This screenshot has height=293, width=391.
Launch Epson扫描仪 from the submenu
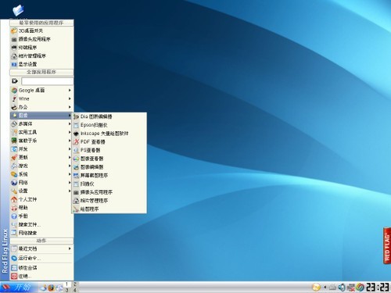point(109,125)
